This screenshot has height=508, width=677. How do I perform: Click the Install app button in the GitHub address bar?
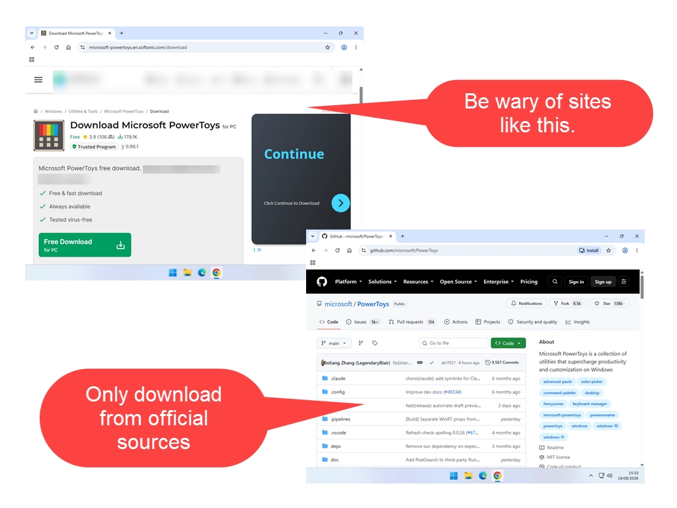589,251
